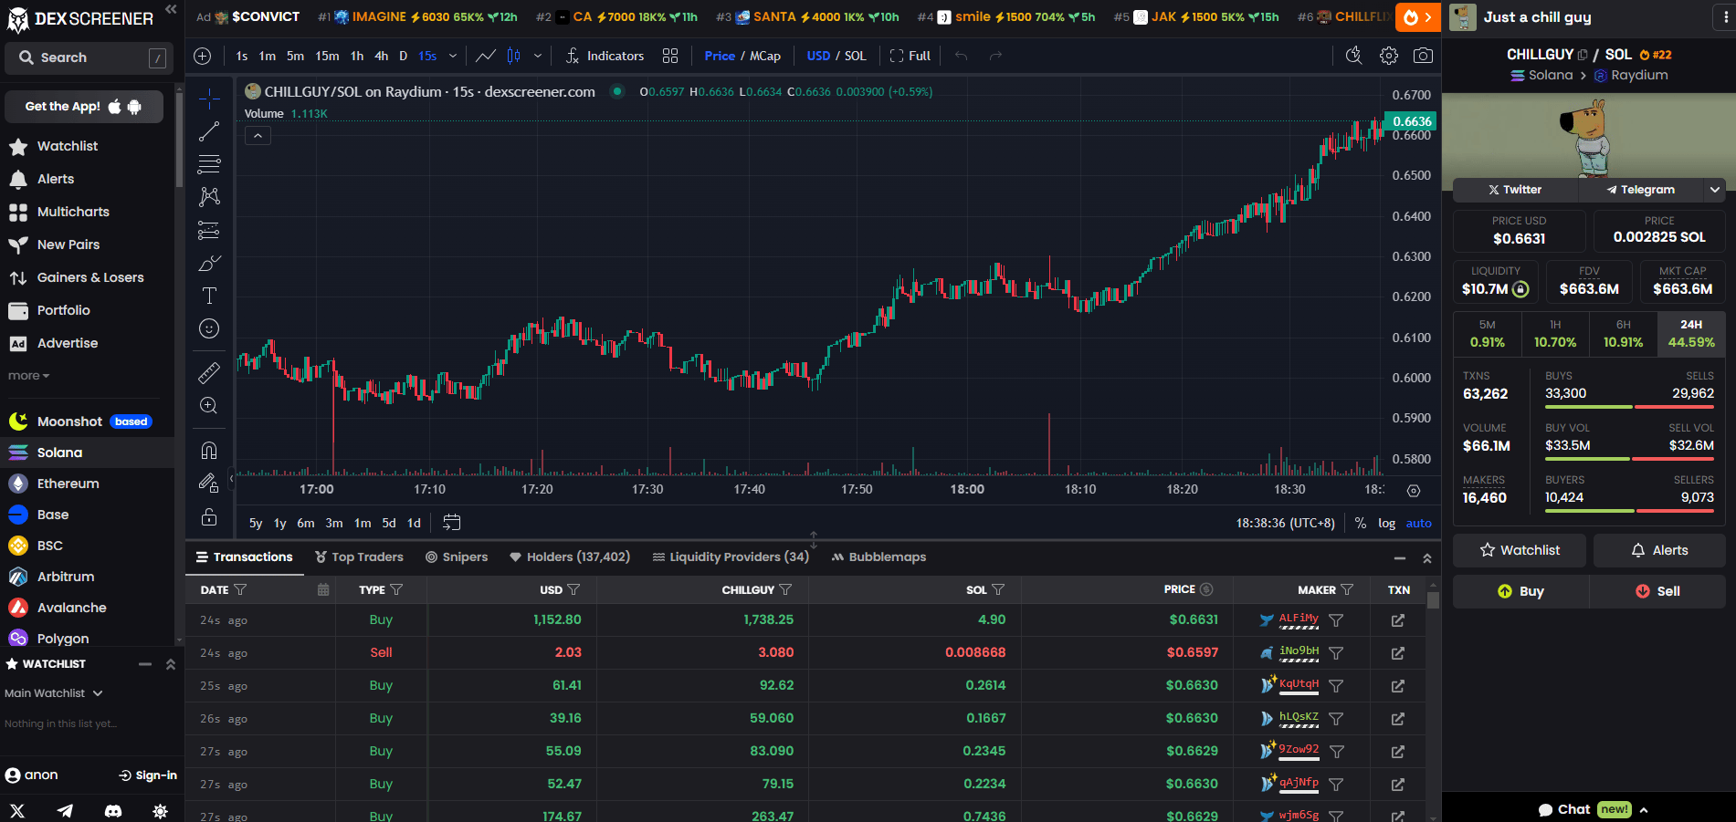Filter transactions by date
This screenshot has height=822, width=1736.
(x=240, y=589)
